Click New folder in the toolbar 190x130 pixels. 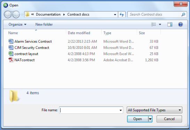44,25
